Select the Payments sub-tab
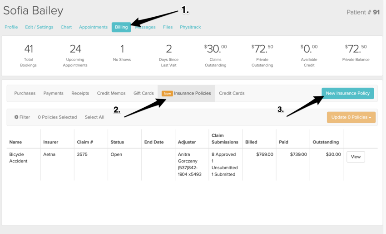The width and height of the screenshot is (386, 234). pos(53,93)
